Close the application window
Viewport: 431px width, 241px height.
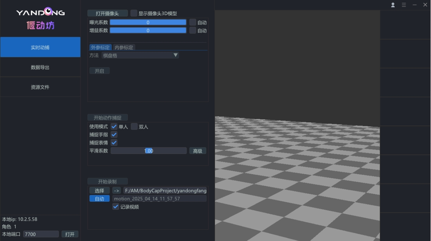click(x=425, y=5)
